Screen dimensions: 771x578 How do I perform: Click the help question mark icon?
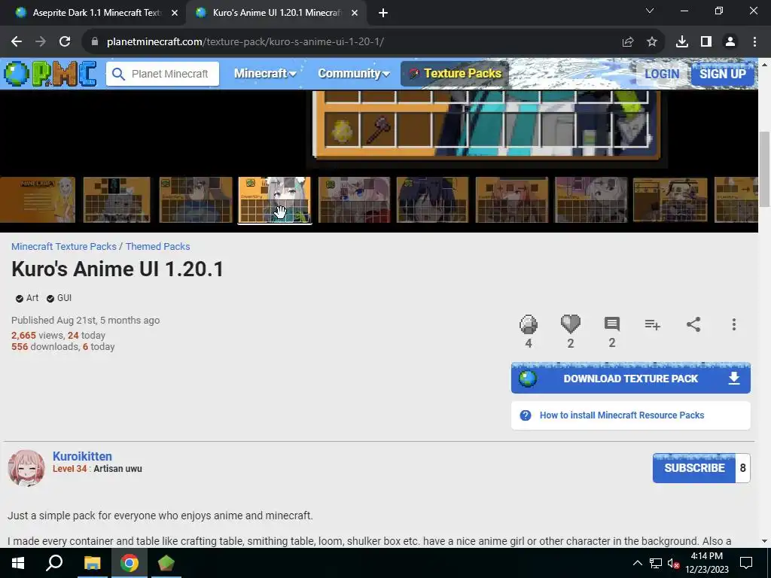point(525,415)
